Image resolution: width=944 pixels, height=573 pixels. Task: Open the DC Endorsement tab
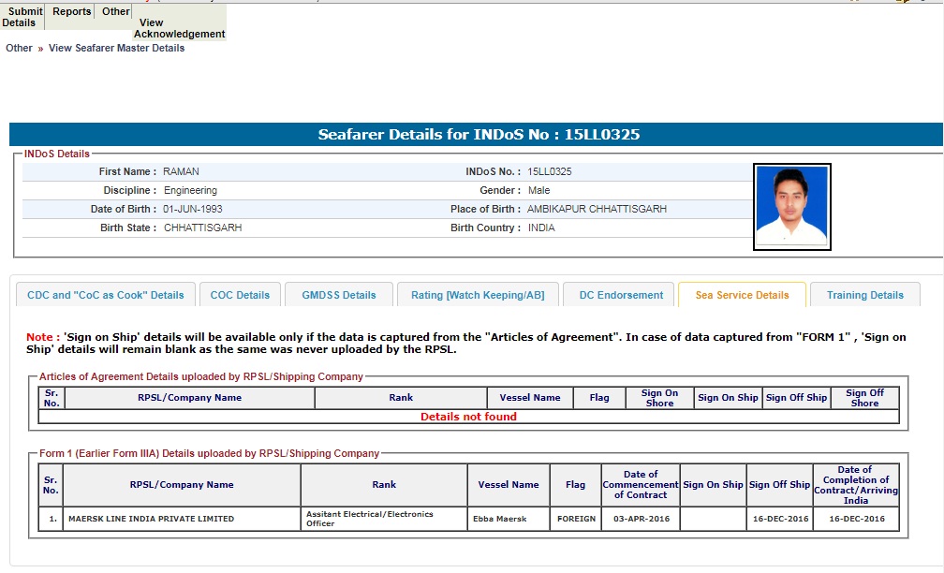click(621, 295)
